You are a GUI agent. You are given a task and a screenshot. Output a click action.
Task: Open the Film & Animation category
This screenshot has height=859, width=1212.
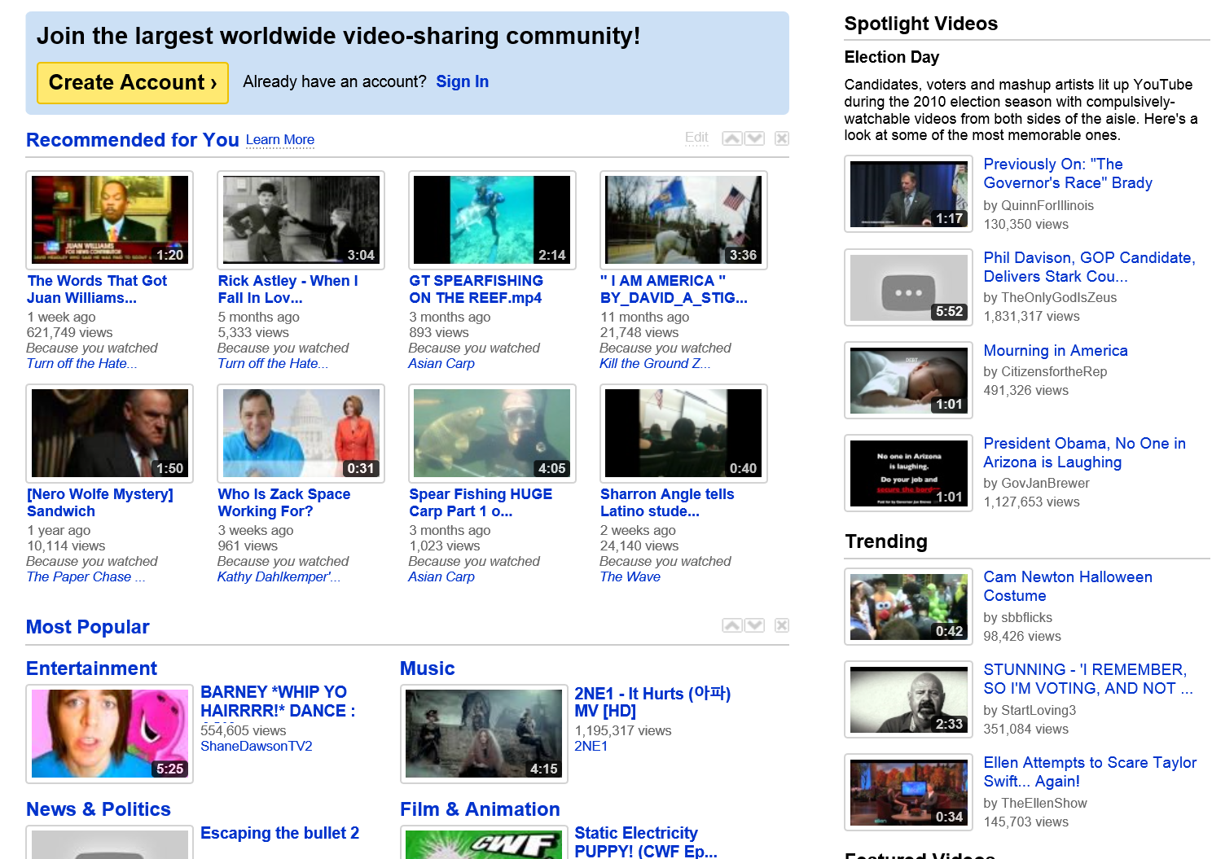480,809
